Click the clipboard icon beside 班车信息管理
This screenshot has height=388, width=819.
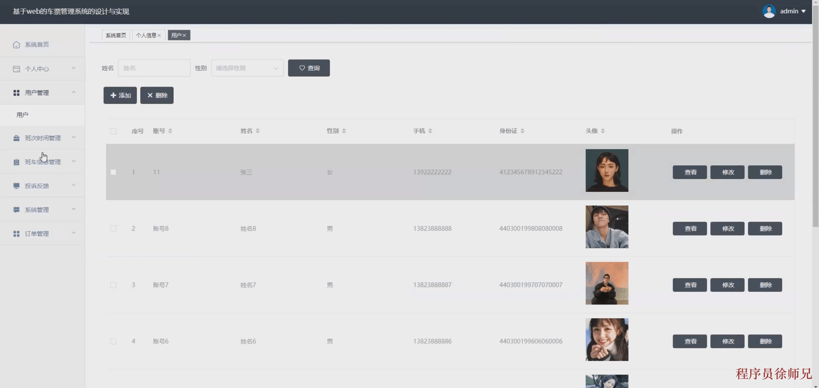[16, 162]
